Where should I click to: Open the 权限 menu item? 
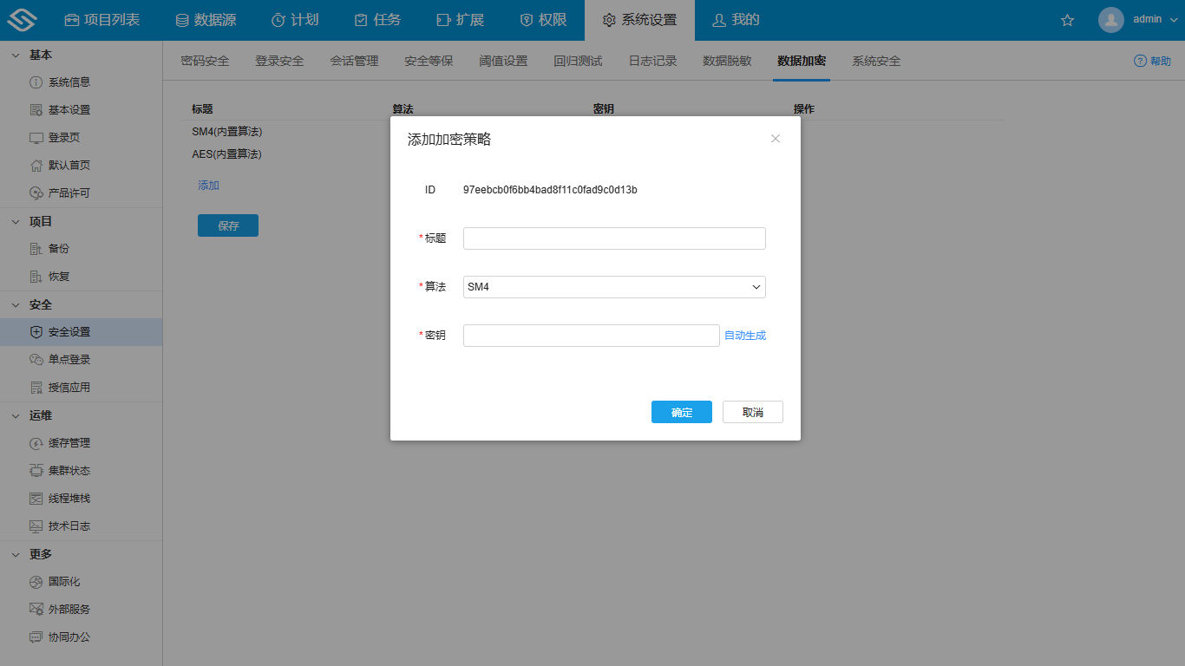point(541,18)
